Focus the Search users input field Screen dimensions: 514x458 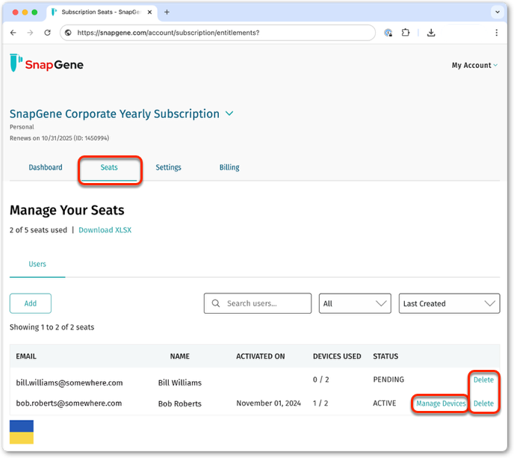click(x=258, y=303)
